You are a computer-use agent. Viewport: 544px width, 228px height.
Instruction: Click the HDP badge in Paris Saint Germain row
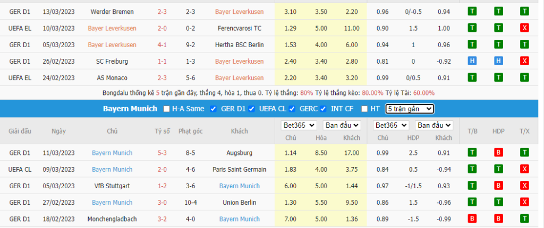(x=498, y=169)
